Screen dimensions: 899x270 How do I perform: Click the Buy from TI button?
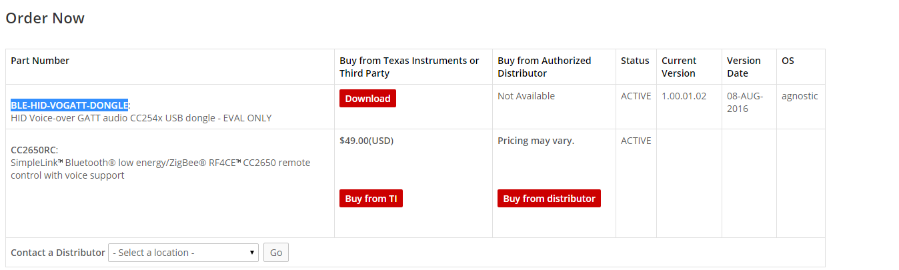tap(371, 198)
